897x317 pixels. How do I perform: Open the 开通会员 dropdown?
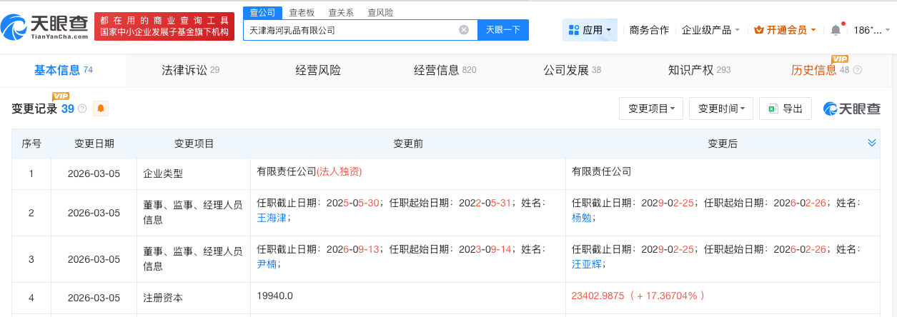(785, 30)
